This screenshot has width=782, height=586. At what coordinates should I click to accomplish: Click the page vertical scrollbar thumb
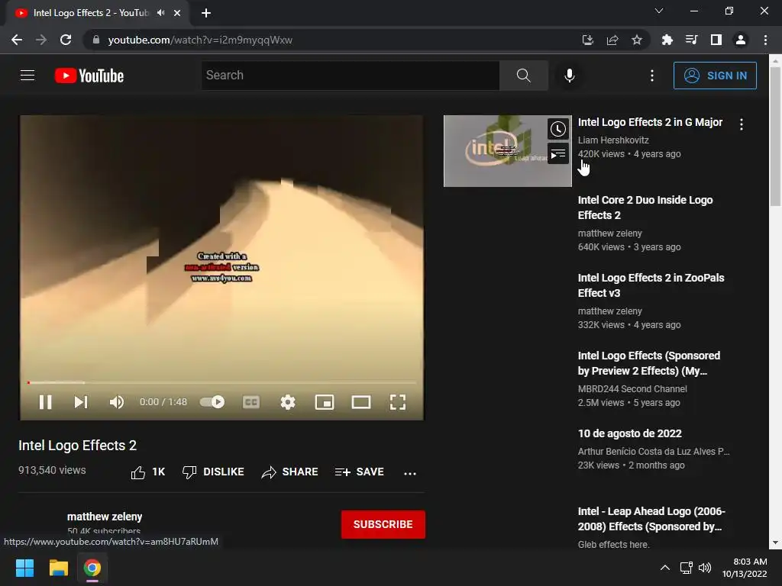pos(775,137)
